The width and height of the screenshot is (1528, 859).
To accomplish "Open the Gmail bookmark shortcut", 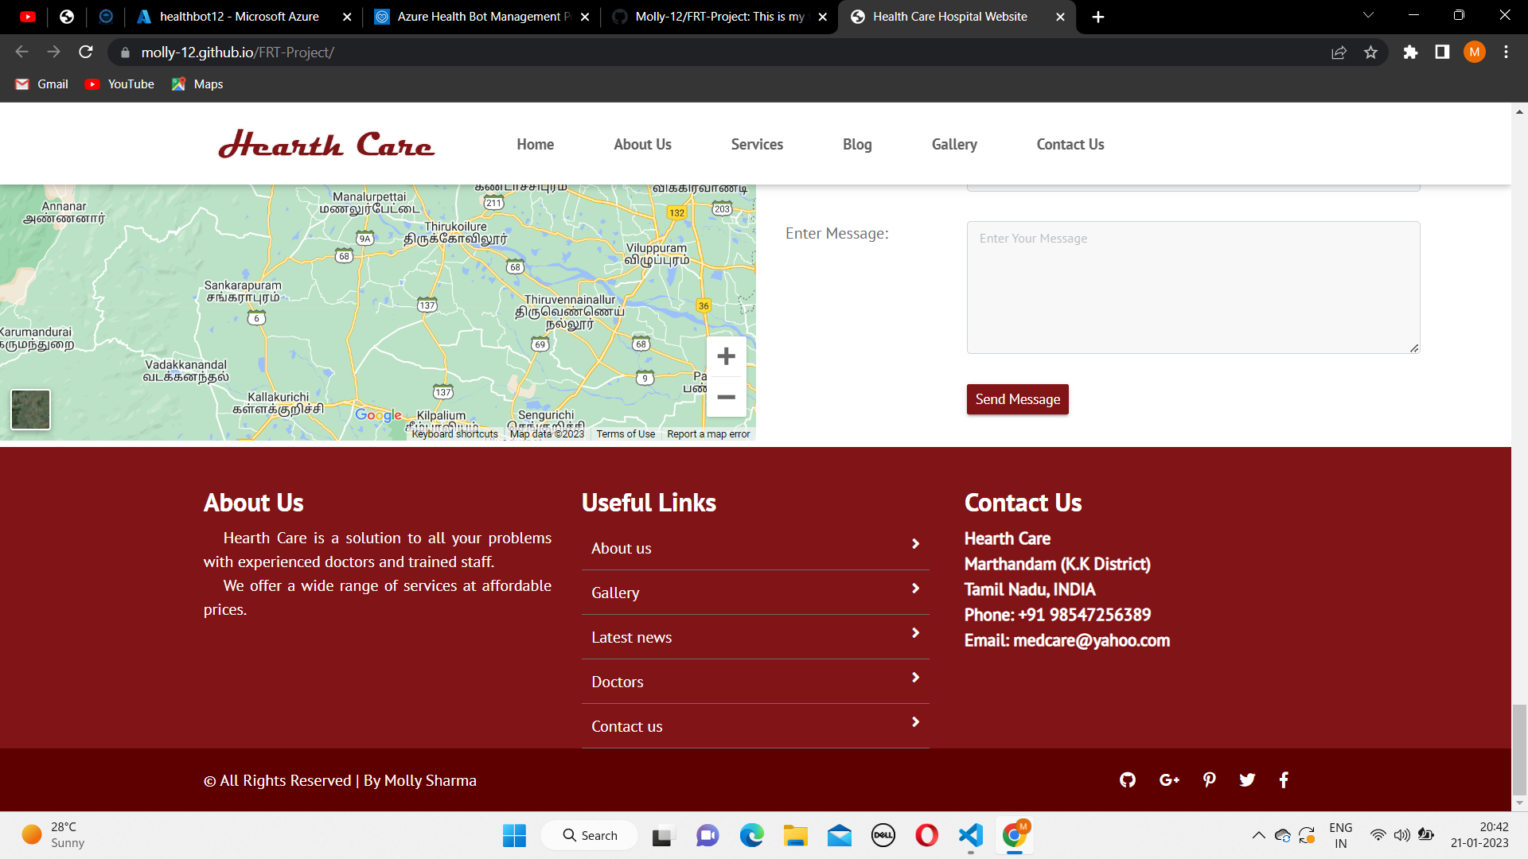I will point(41,84).
